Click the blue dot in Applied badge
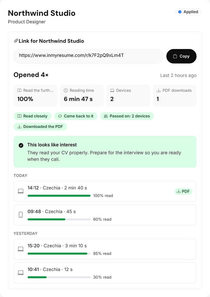This screenshot has height=297, width=210. pyautogui.click(x=180, y=12)
